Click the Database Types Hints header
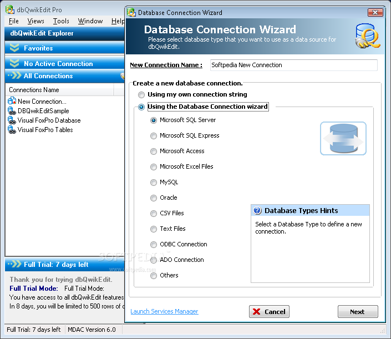Image resolution: width=391 pixels, height=339 pixels. tap(310, 210)
